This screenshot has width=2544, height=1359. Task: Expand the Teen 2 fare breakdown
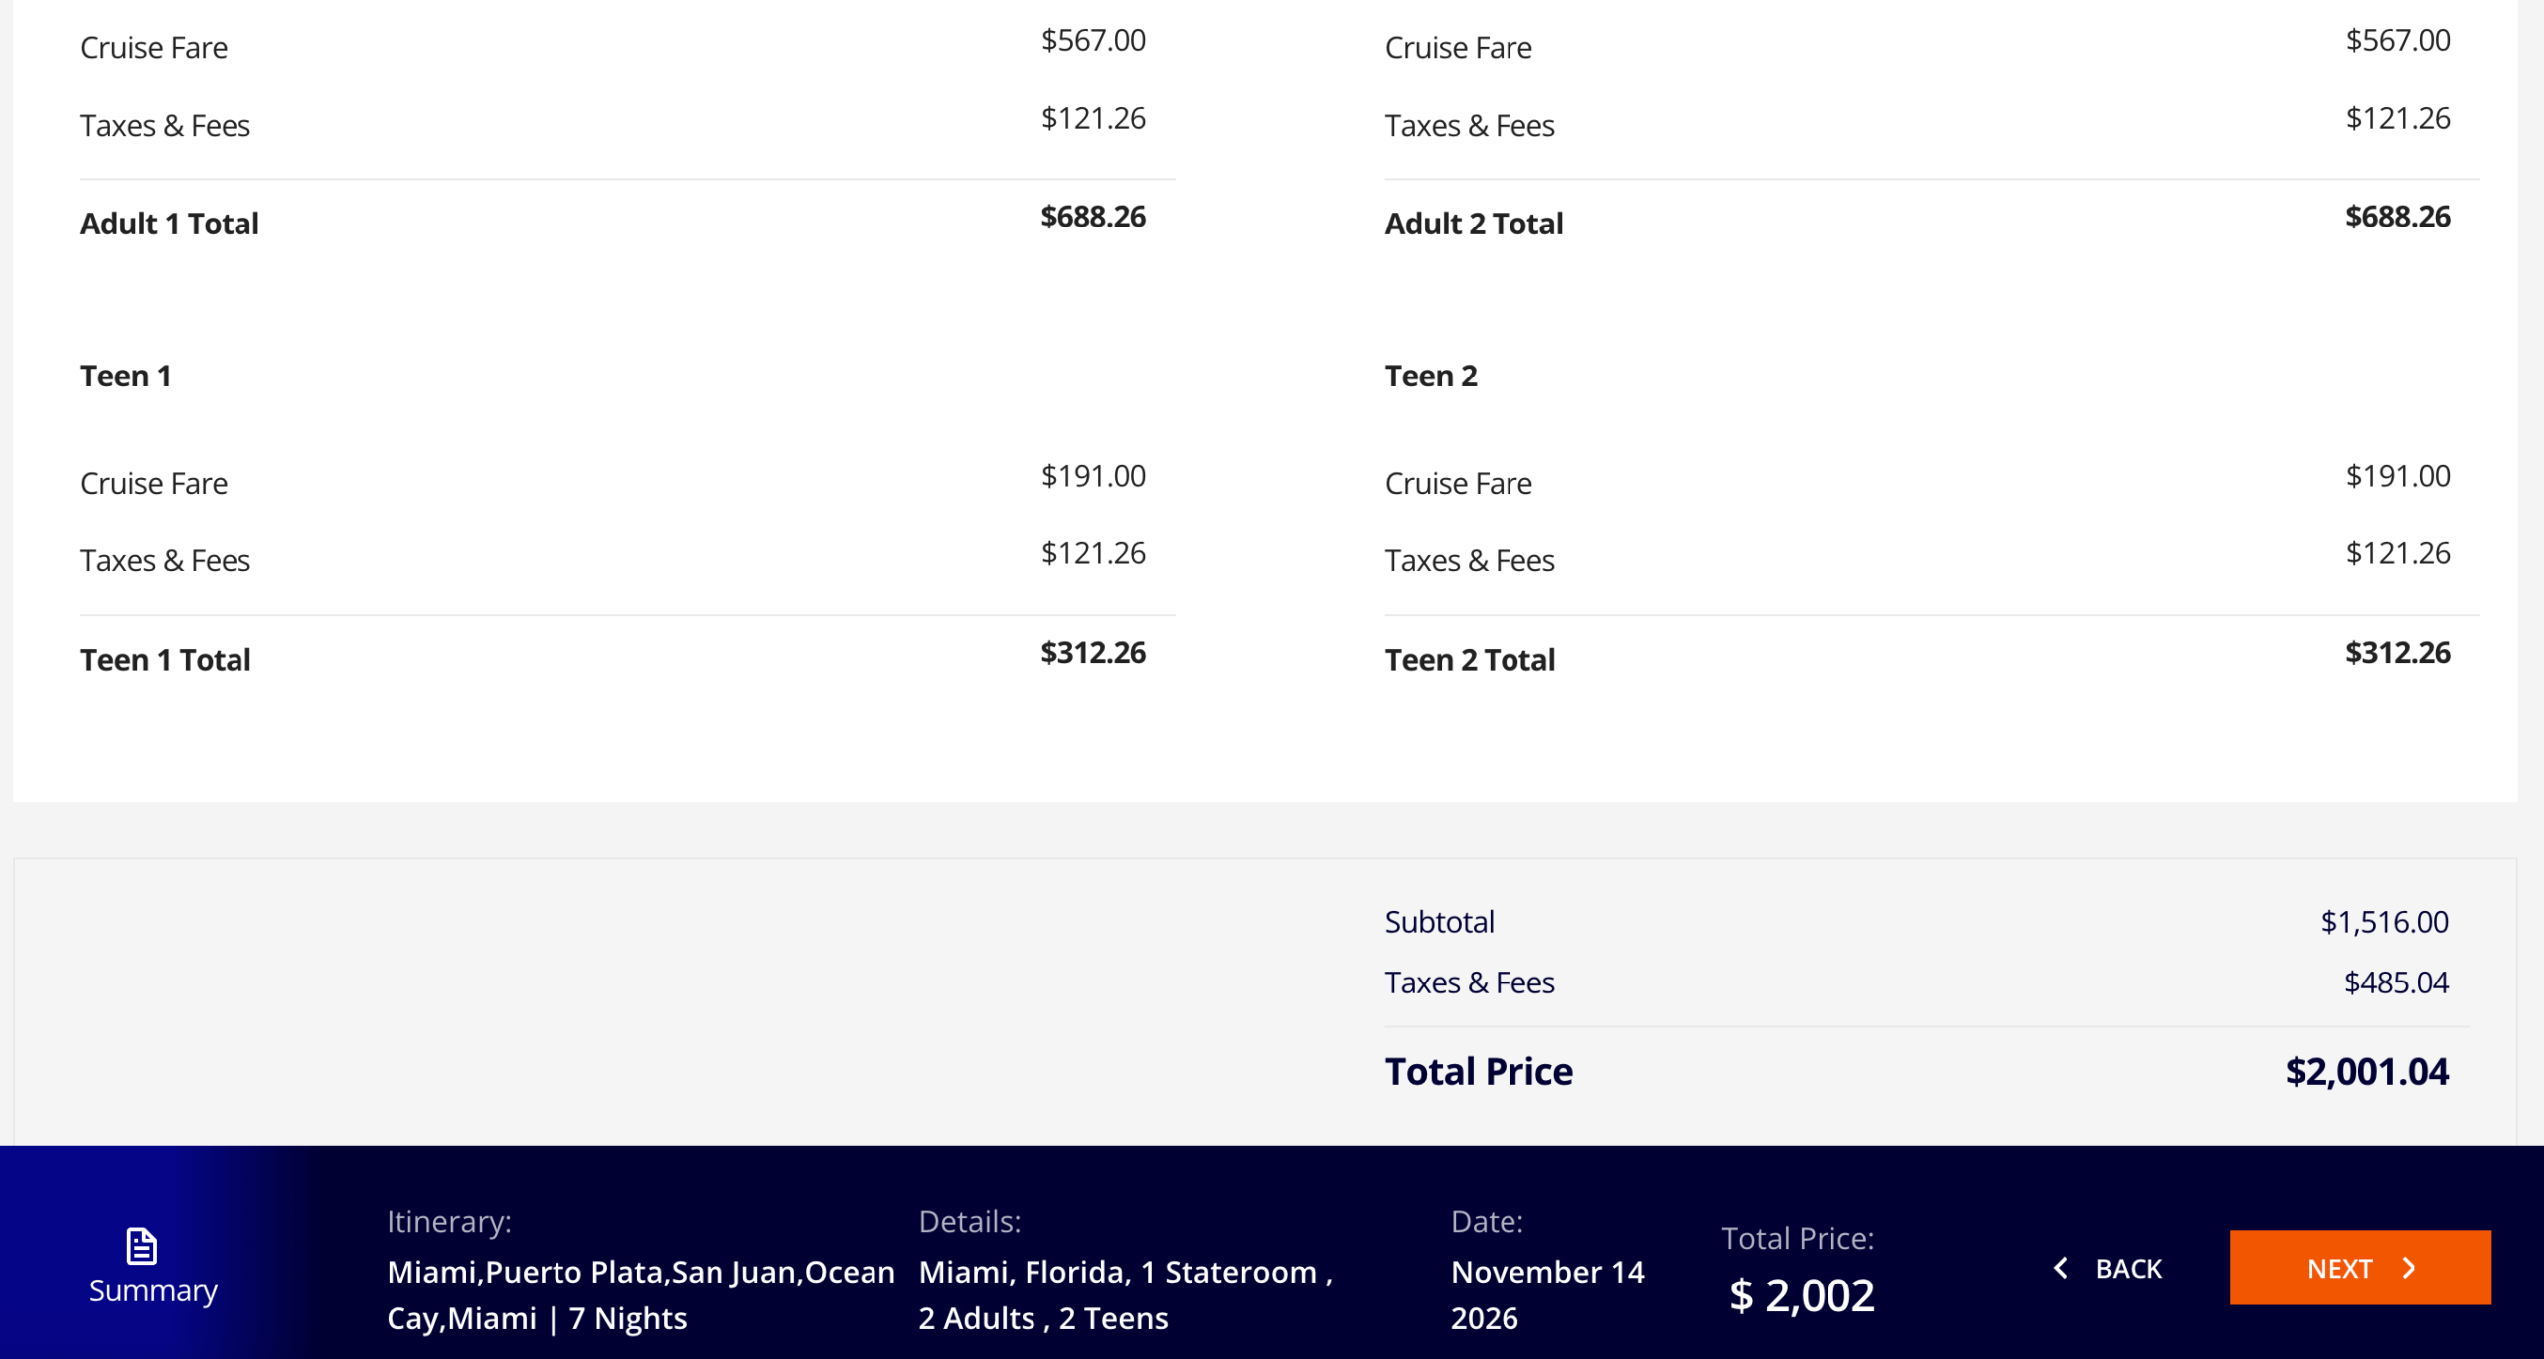click(x=1431, y=375)
